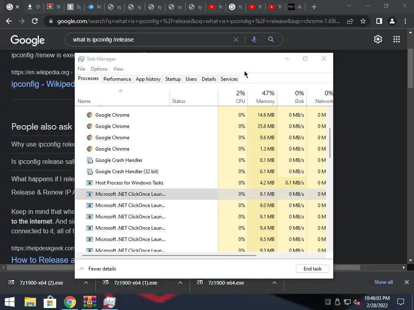Select Google Chrome process using 35.8 MB
The image size is (414, 310).
click(x=201, y=126)
